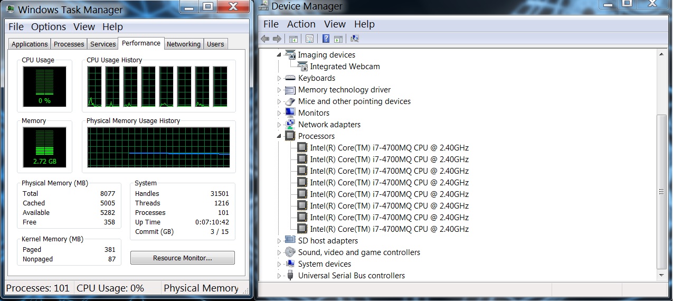Select the Keyboards category icon
The height and width of the screenshot is (301, 673).
[290, 78]
